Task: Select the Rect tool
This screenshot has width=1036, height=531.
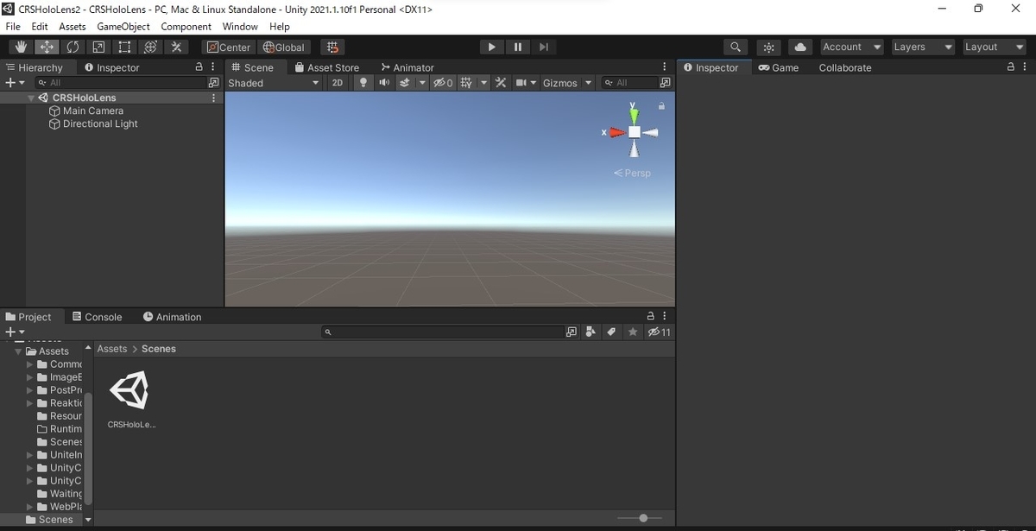Action: click(x=124, y=47)
